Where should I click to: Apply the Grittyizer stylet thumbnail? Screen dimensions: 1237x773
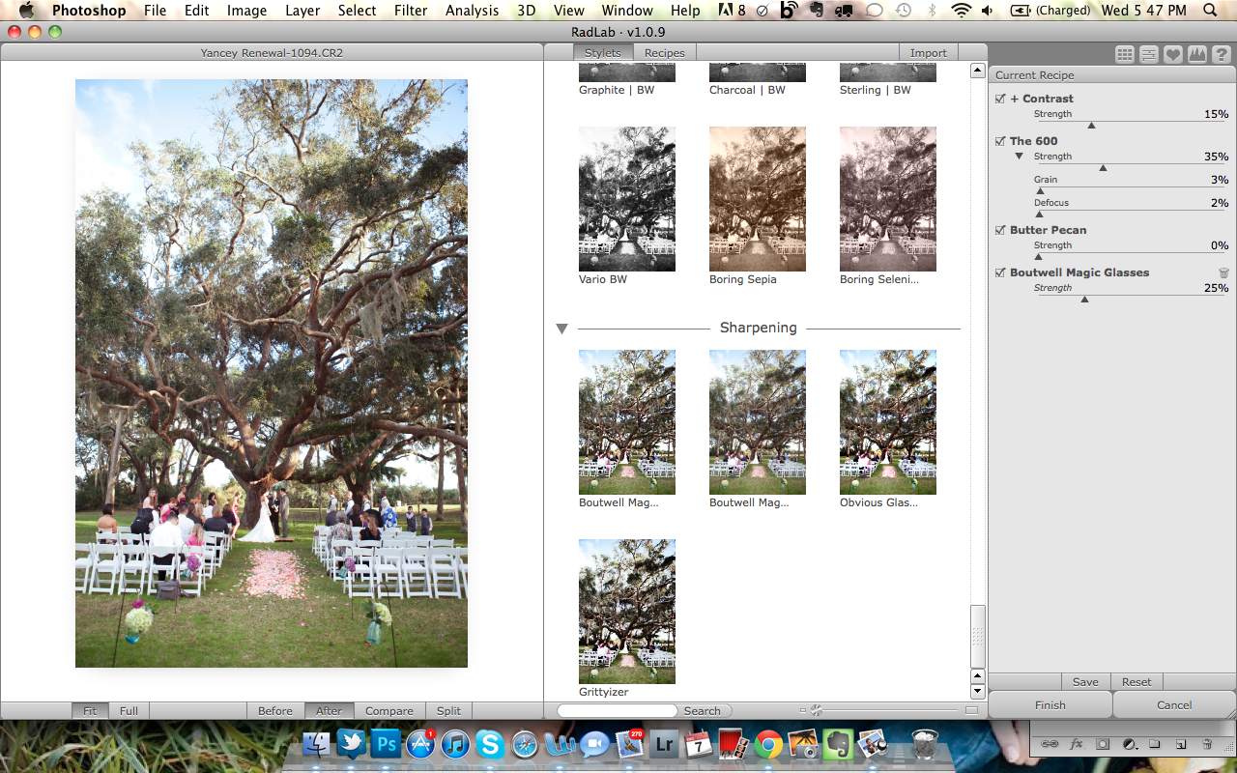[x=627, y=612]
